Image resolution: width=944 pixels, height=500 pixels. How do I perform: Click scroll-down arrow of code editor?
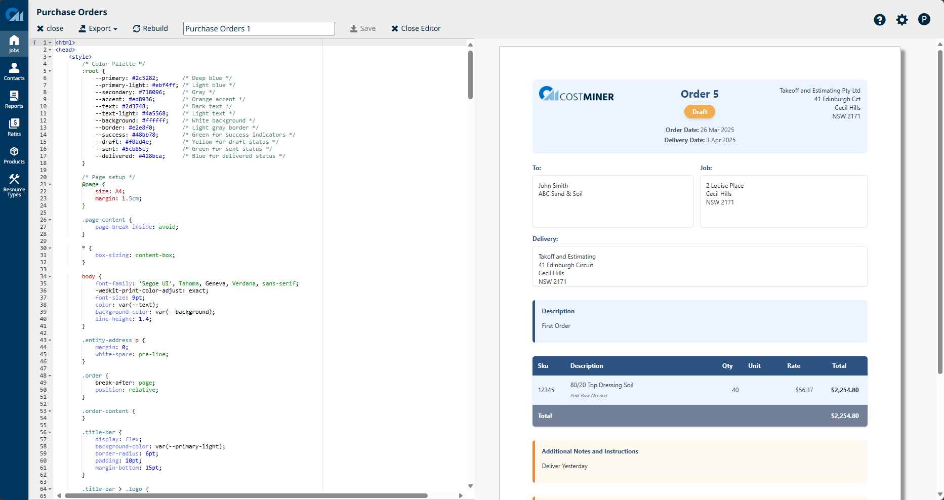(470, 486)
